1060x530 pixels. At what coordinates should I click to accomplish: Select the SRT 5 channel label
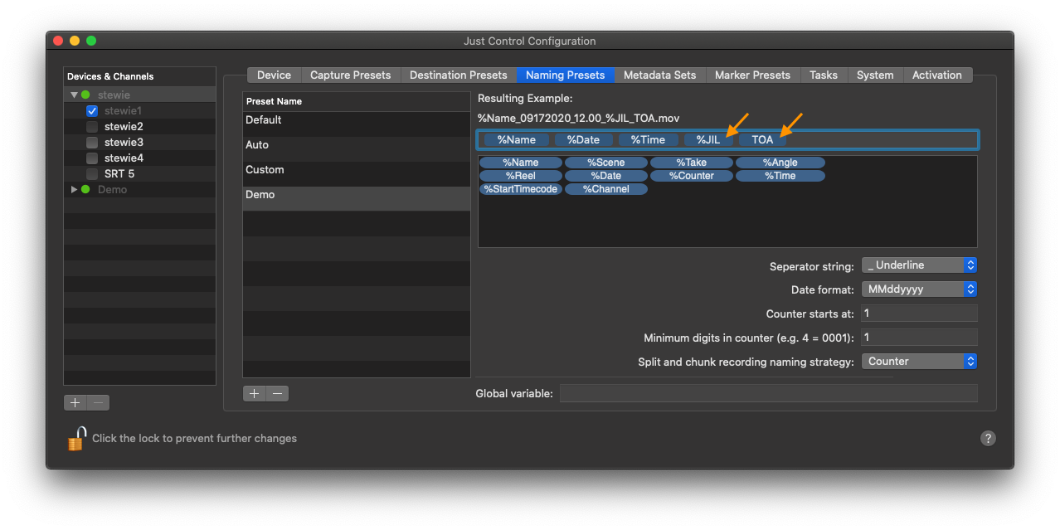pyautogui.click(x=119, y=173)
